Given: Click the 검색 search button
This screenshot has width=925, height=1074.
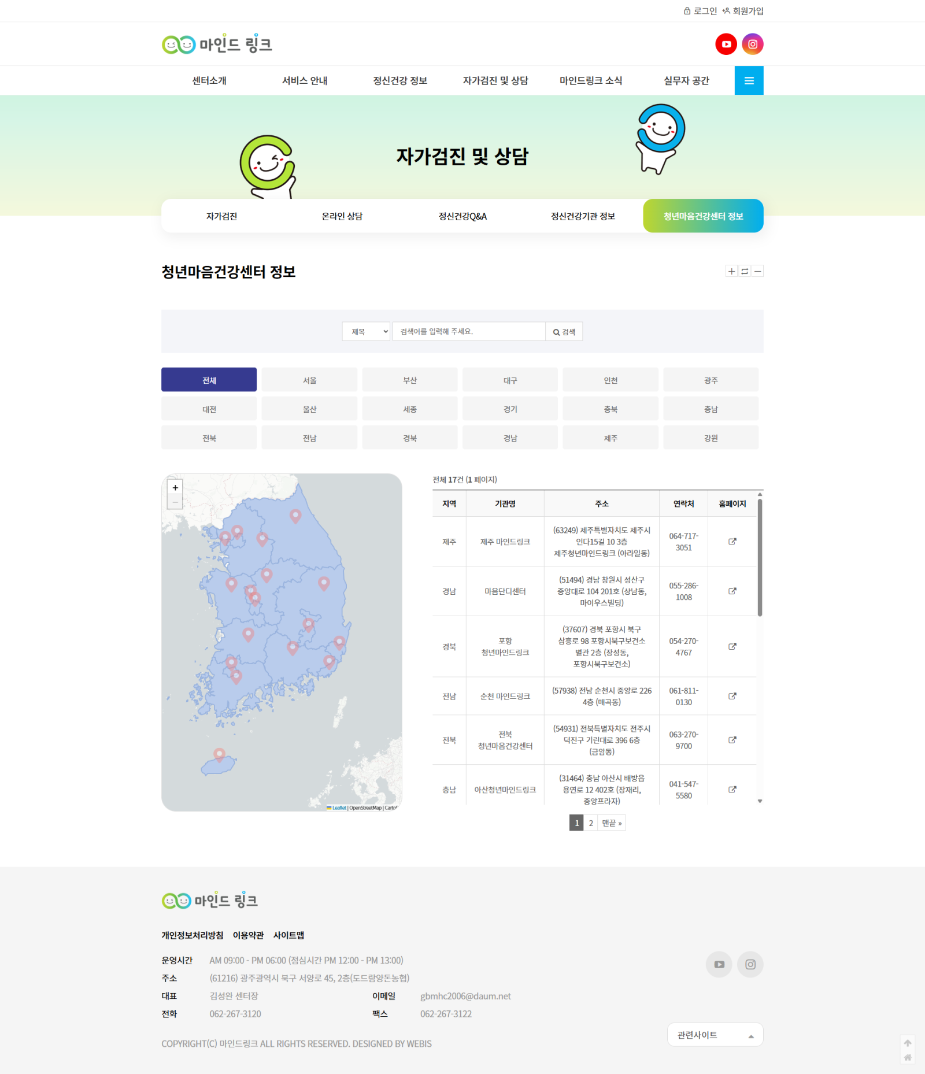Looking at the screenshot, I should click(564, 332).
